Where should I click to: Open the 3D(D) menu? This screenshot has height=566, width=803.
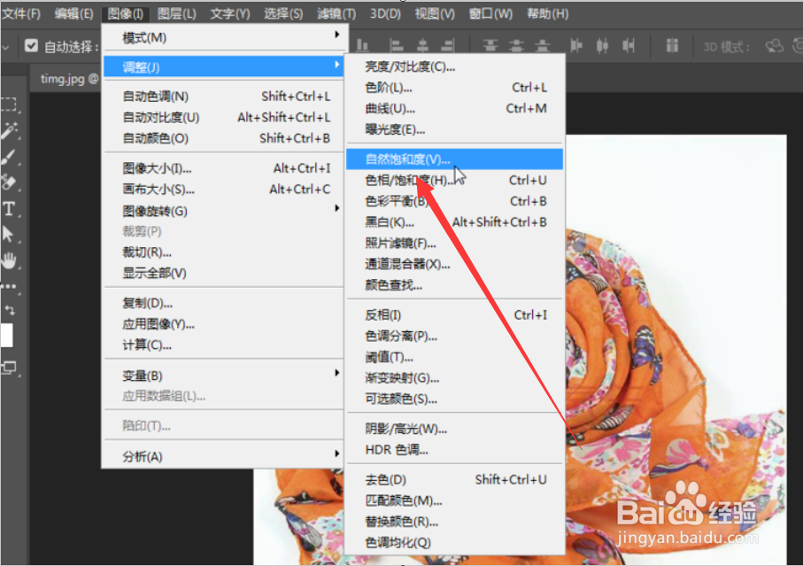(385, 14)
